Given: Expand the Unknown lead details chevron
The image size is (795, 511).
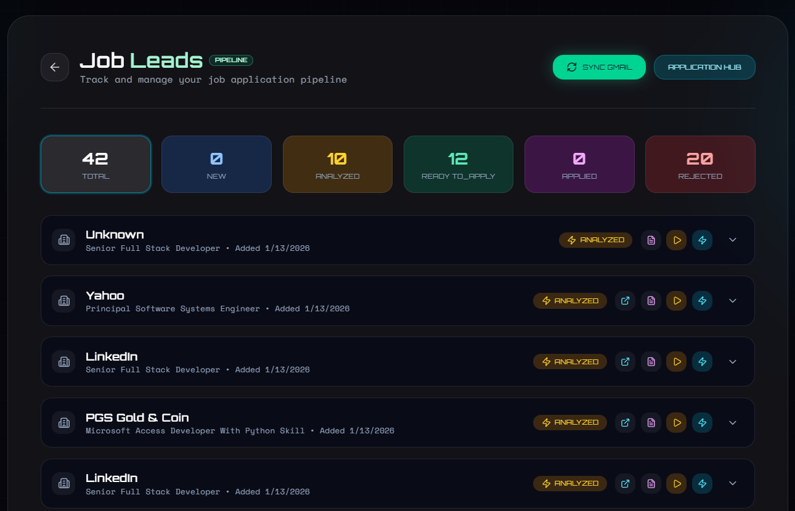Looking at the screenshot, I should coord(733,240).
